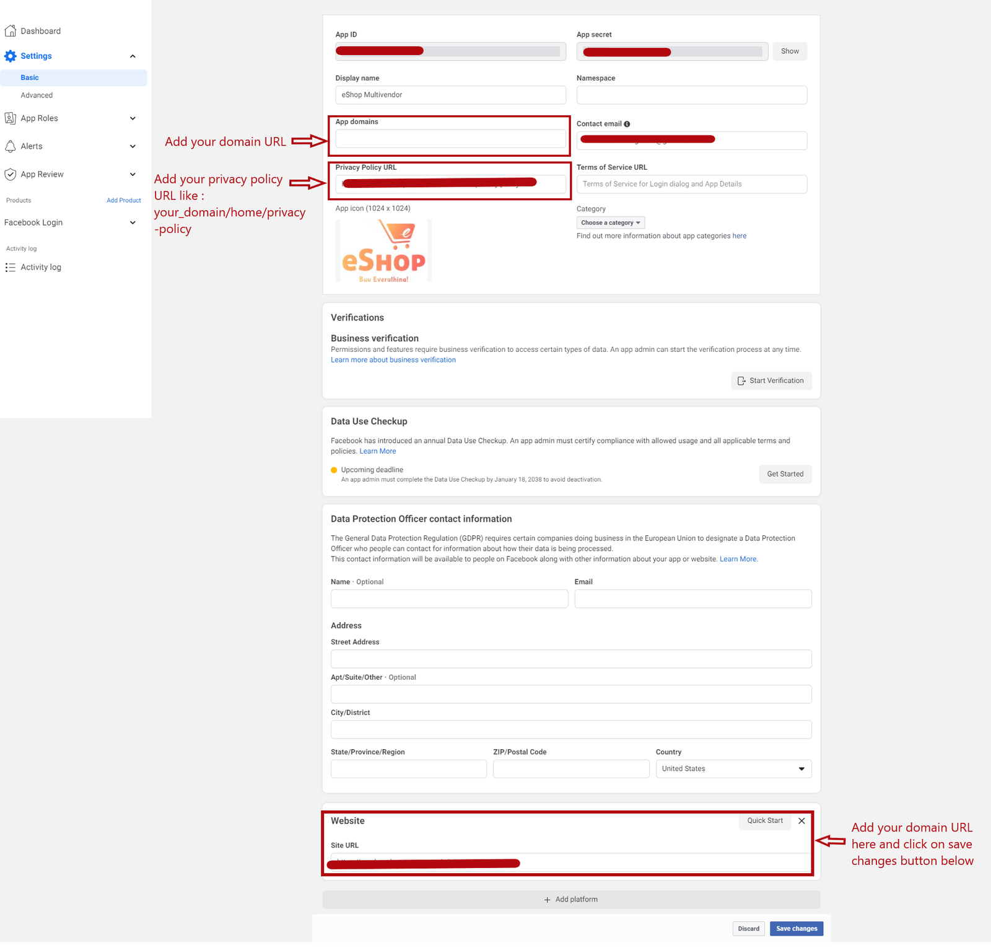Expand the App Review chevron
Viewport: 991px width, 948px height.
click(x=133, y=174)
